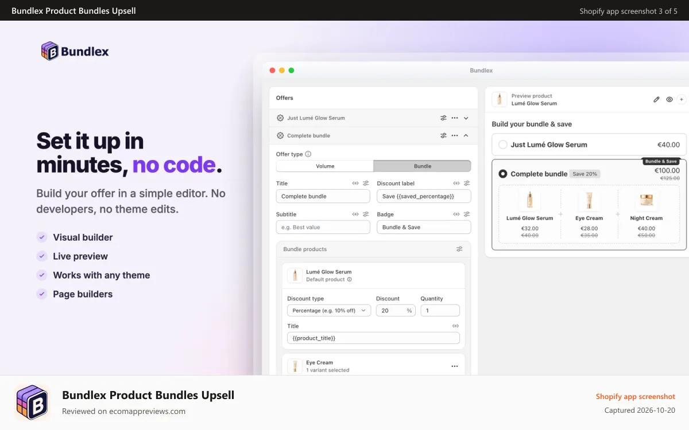The image size is (689, 430).
Task: Insert variable icon for Discount label field
Action: click(x=456, y=183)
